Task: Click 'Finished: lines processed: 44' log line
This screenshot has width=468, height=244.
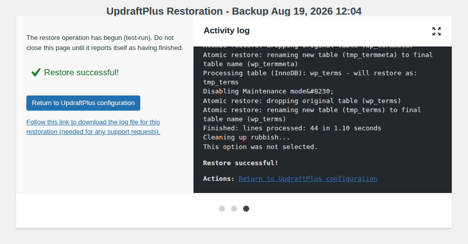Action: (x=292, y=128)
